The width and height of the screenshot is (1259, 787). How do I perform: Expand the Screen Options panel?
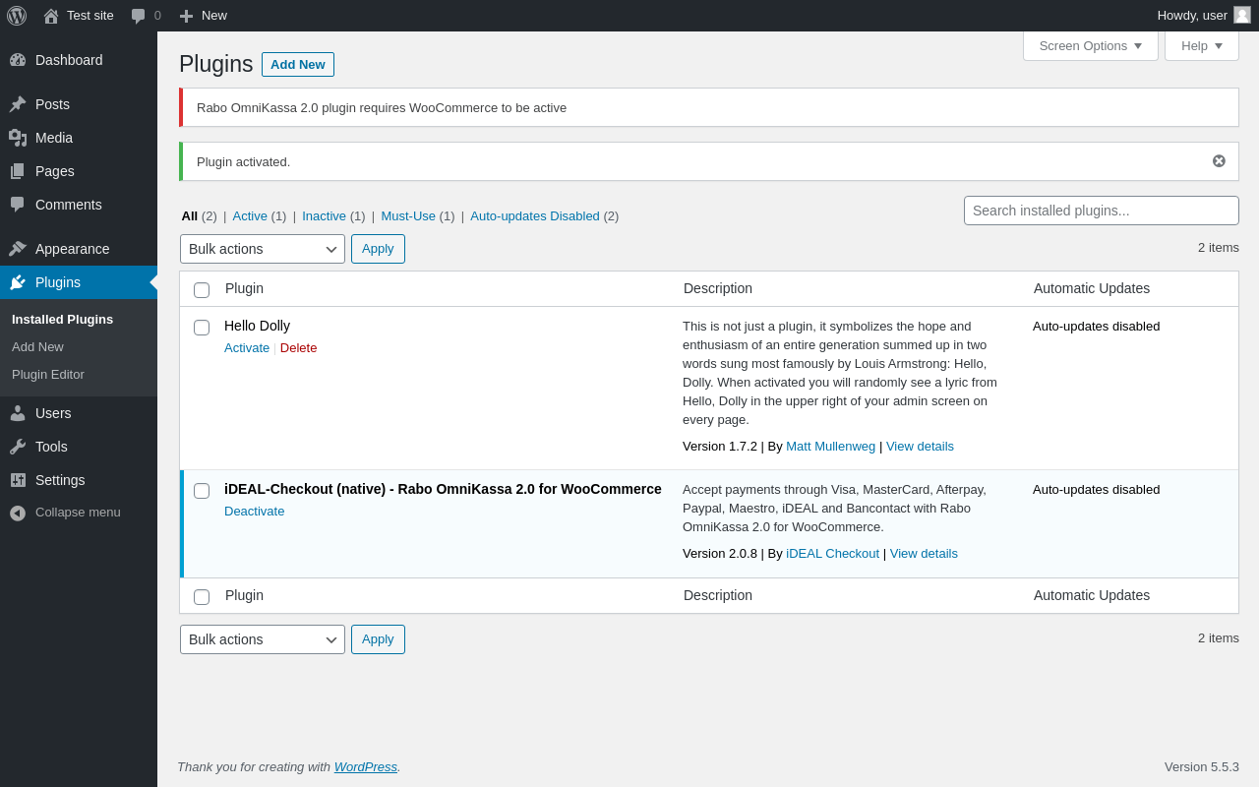point(1091,45)
